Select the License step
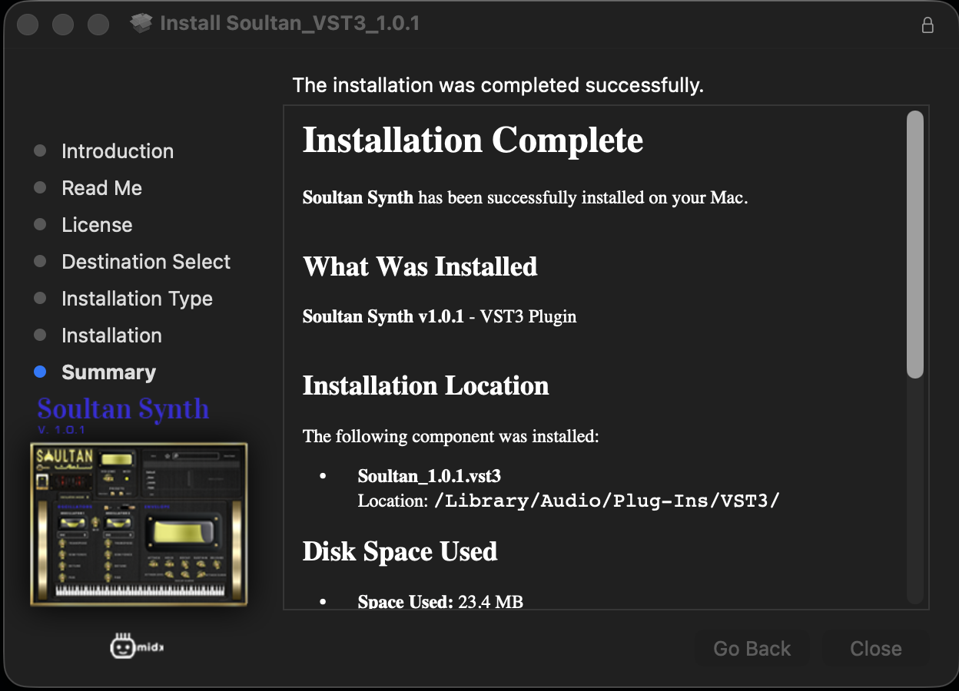959x691 pixels. click(97, 225)
